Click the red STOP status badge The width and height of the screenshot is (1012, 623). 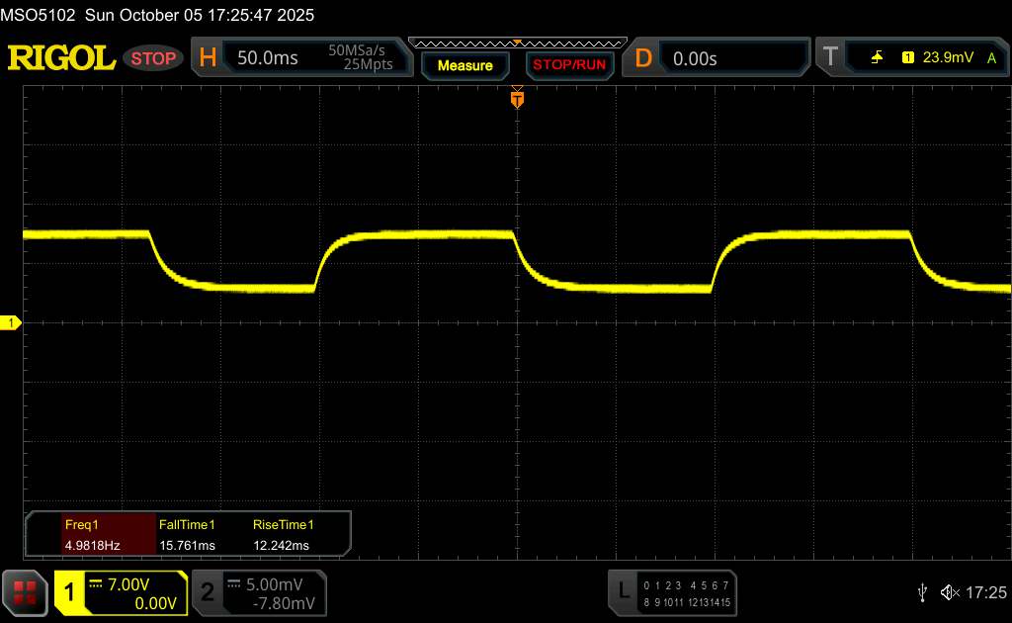(154, 58)
